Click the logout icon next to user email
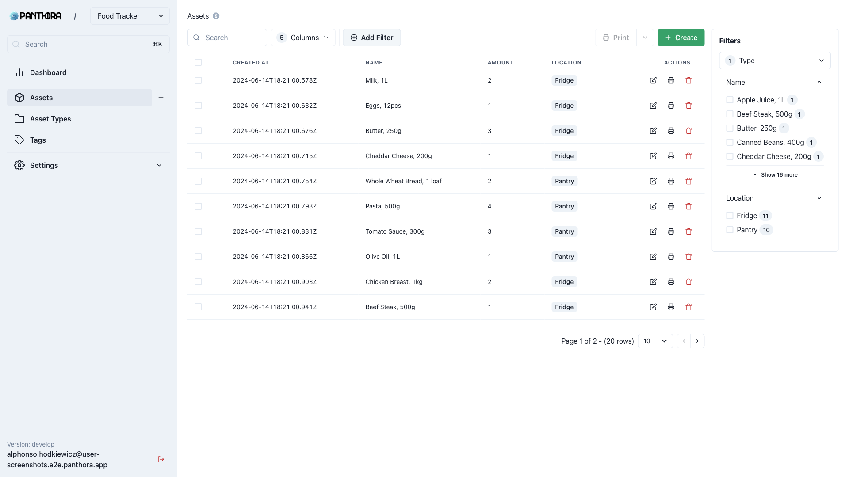 click(161, 459)
